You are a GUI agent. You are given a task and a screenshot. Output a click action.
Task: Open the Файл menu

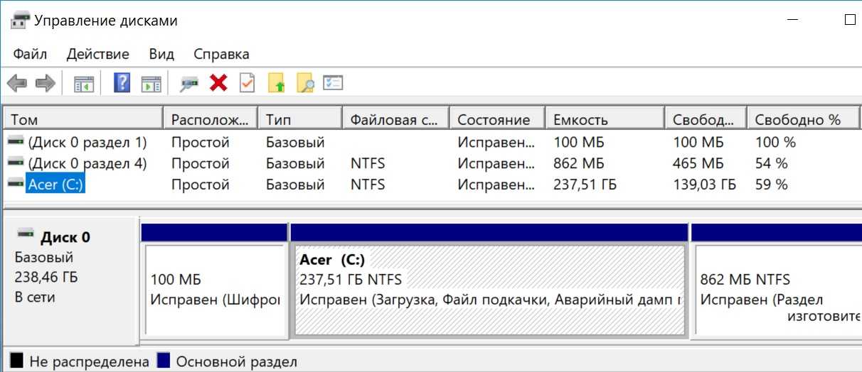[x=30, y=54]
